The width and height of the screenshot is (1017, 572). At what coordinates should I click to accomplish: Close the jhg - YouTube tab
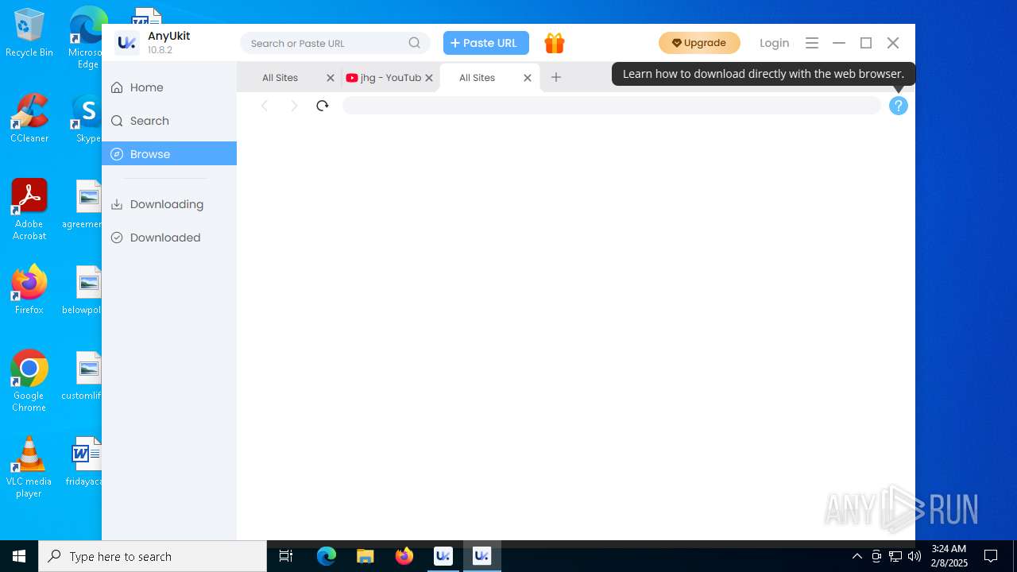click(429, 78)
